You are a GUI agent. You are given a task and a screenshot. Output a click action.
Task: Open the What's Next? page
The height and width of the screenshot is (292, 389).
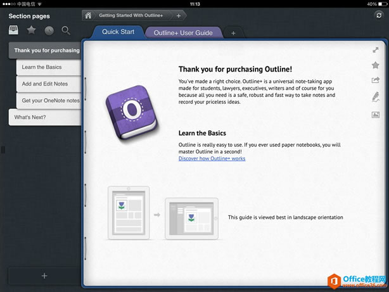[30, 117]
